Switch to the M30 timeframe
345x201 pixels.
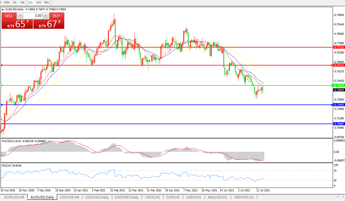[7, 2]
